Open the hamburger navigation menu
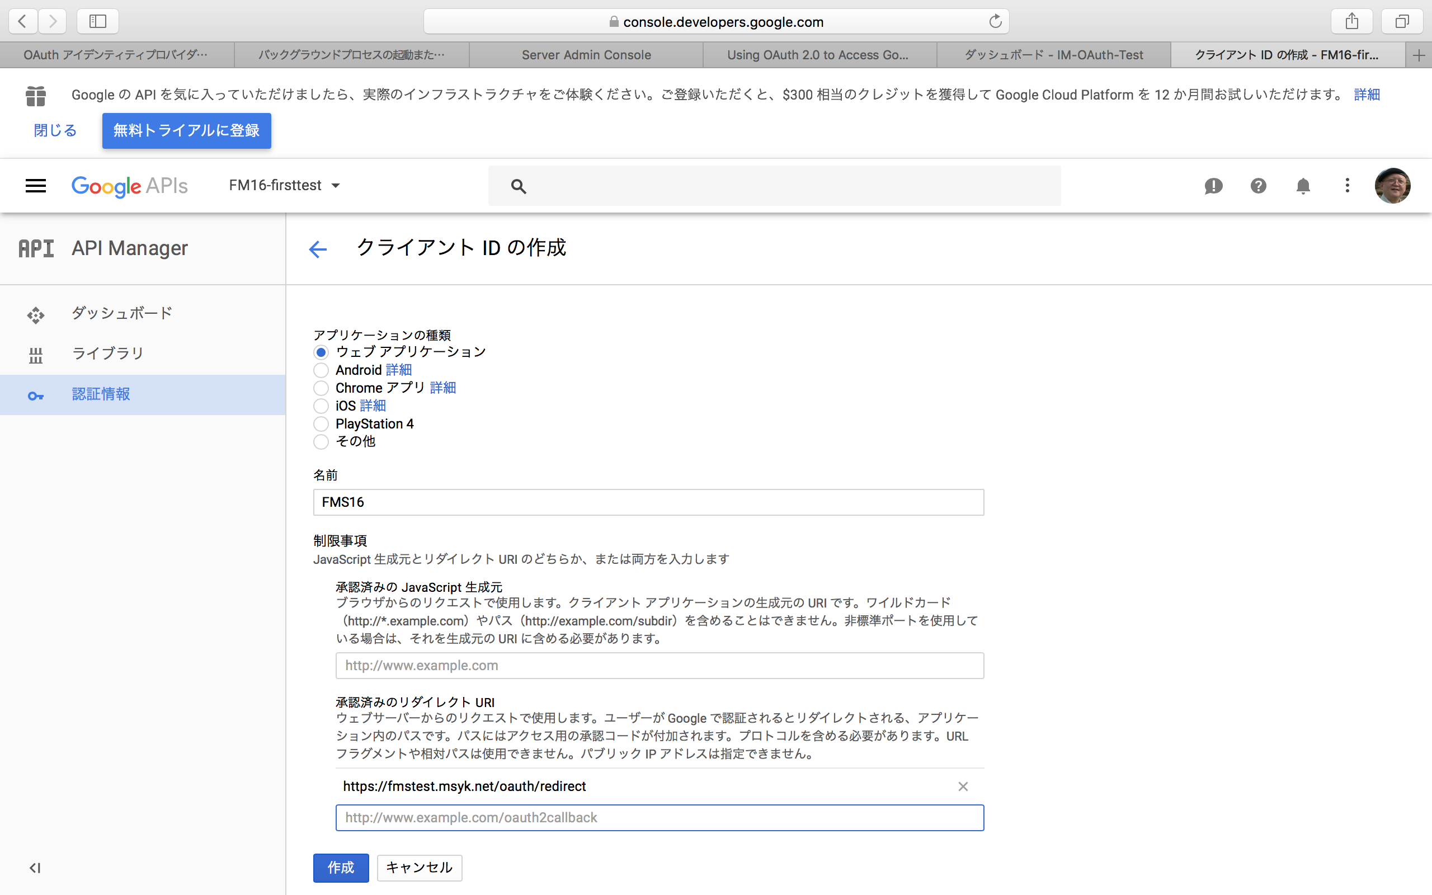1432x895 pixels. [x=35, y=186]
